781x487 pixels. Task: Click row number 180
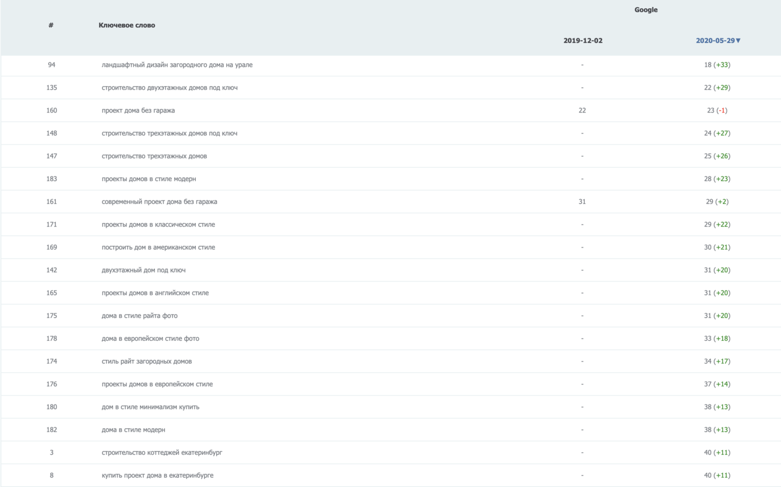pyautogui.click(x=51, y=407)
